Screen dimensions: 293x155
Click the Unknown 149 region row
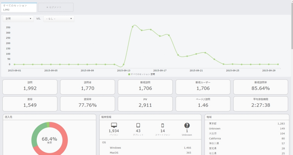(247, 128)
